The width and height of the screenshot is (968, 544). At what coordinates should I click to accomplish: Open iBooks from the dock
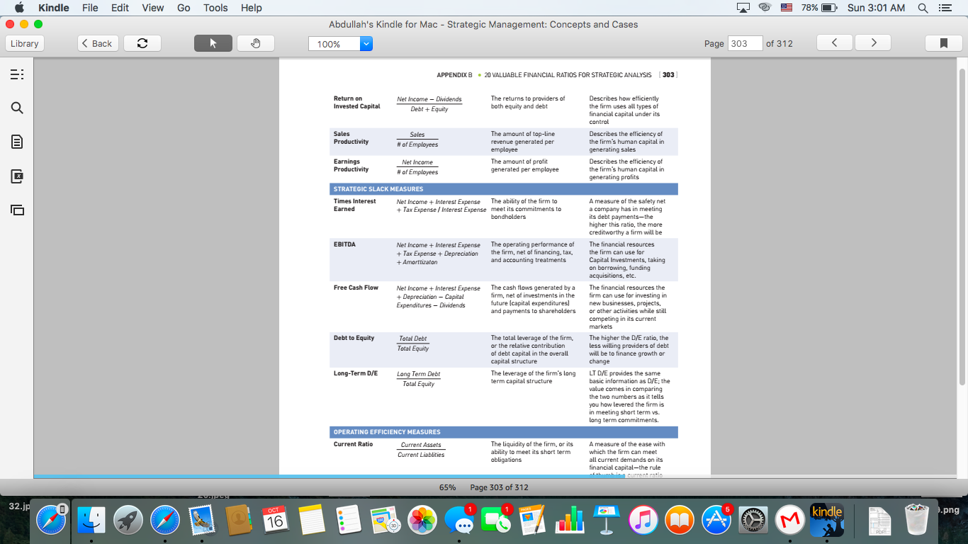coord(680,521)
